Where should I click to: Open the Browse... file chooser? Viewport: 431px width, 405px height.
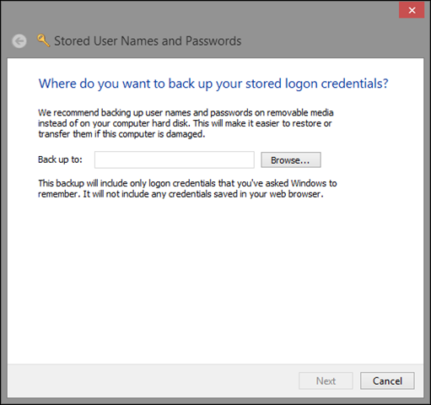tap(291, 160)
